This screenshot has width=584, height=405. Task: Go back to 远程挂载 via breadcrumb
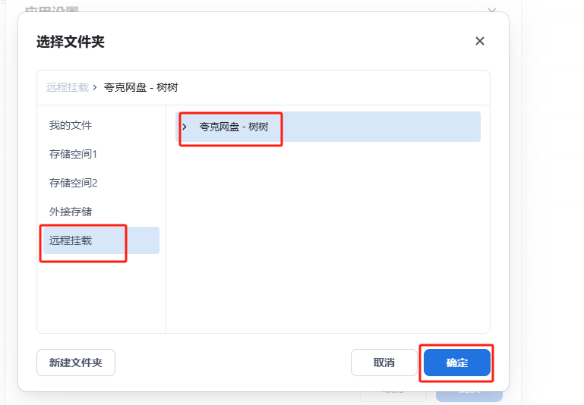tap(67, 87)
